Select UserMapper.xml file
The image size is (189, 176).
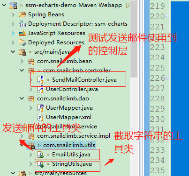tap(68, 117)
